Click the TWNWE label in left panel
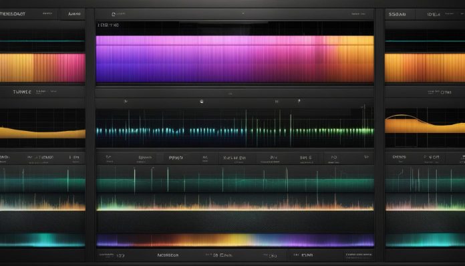Viewport: 465px width, 266px height. 22,92
